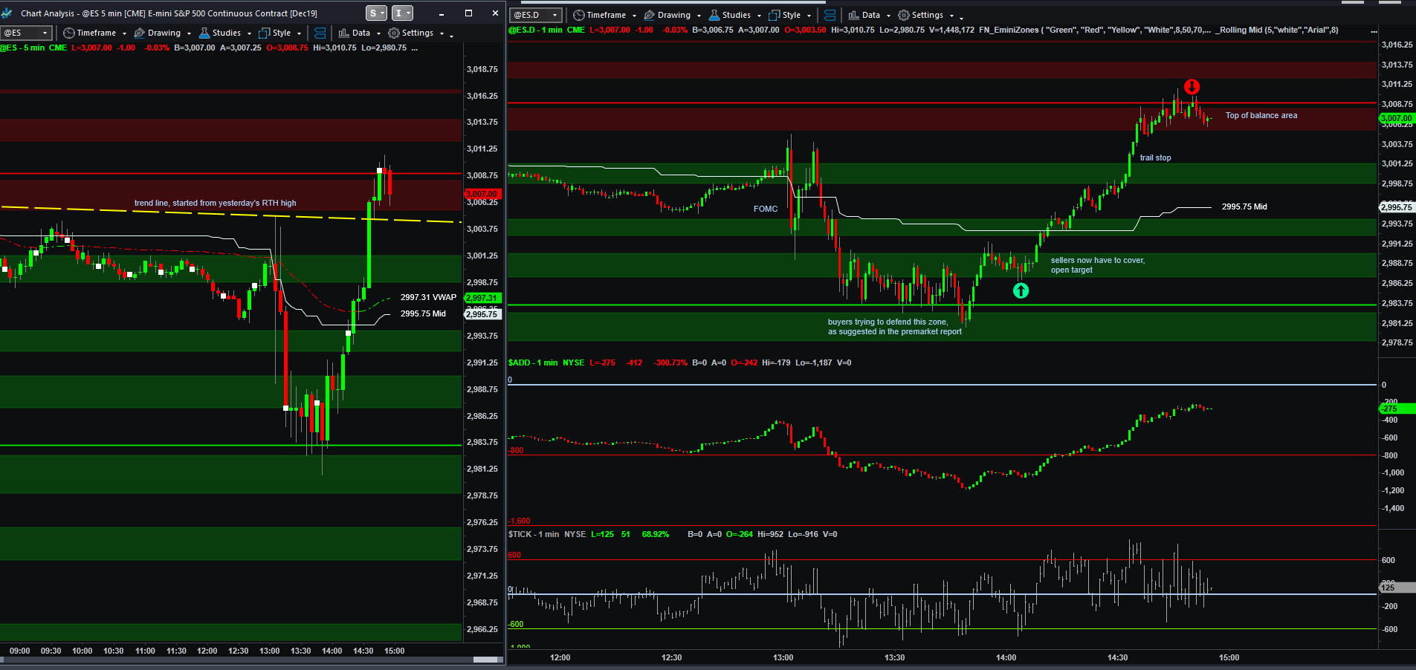1416x670 pixels.
Task: Expand the status line ellipsis in @ES 5 min chart
Action: pos(414,48)
